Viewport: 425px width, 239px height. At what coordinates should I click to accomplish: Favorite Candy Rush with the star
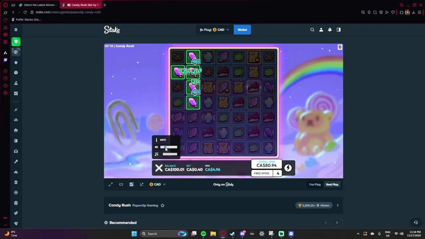click(162, 205)
